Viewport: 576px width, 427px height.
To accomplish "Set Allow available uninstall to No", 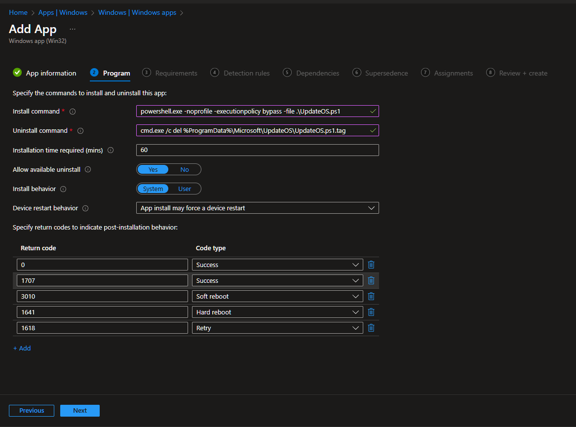I will tap(185, 169).
